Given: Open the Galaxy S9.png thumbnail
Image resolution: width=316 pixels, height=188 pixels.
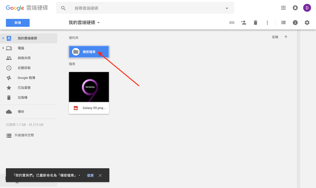Looking at the screenshot, I should click(x=89, y=87).
